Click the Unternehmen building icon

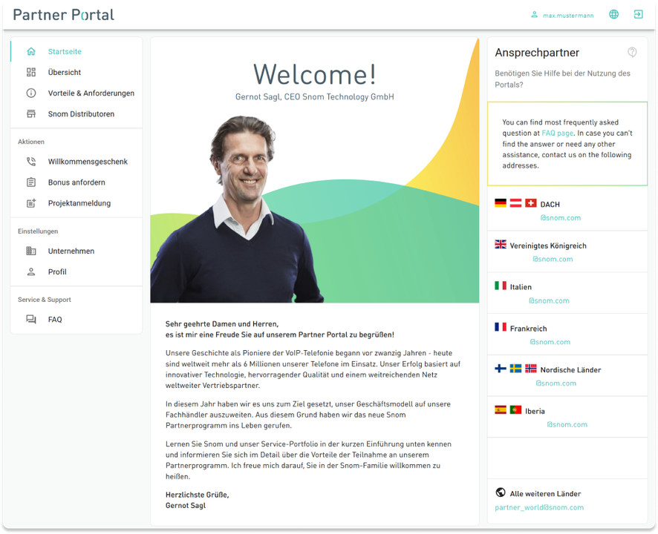tap(31, 251)
